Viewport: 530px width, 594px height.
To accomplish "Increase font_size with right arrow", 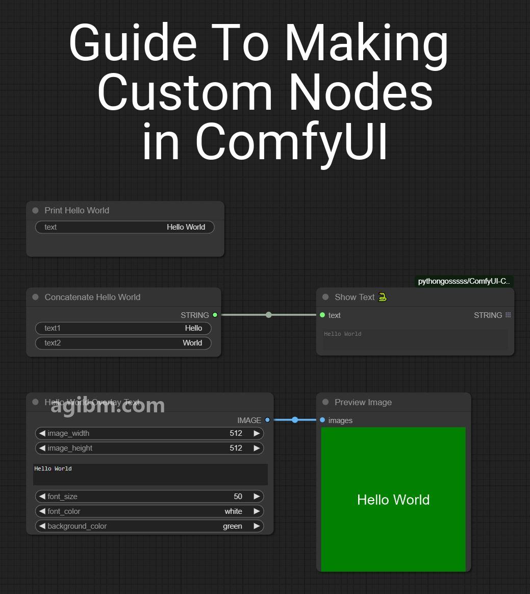I will click(257, 496).
